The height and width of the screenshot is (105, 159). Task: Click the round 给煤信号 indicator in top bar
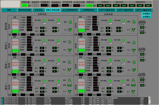[35, 5]
